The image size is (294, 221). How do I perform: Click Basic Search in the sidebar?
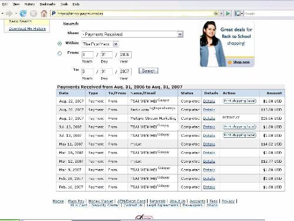(x=21, y=21)
